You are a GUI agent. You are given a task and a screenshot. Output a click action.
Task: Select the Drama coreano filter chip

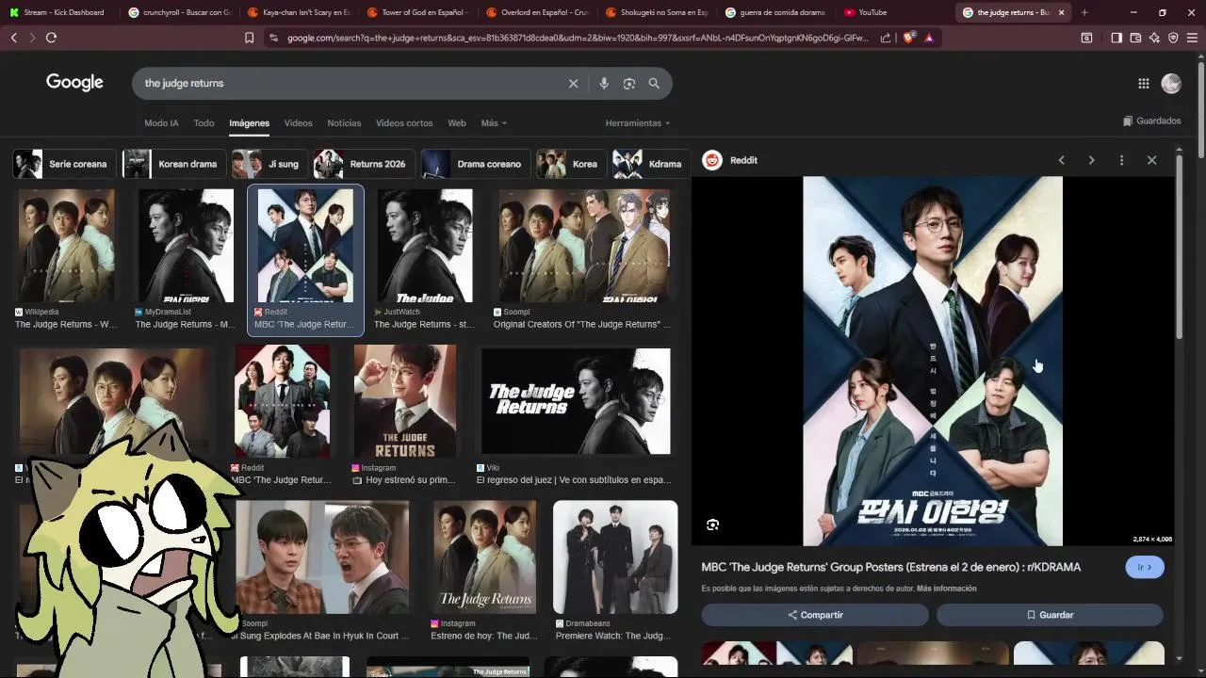(476, 164)
